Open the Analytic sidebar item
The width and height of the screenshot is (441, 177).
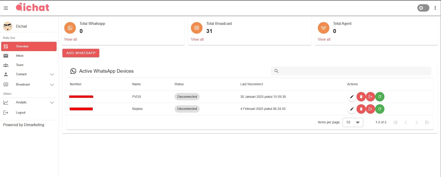click(29, 102)
